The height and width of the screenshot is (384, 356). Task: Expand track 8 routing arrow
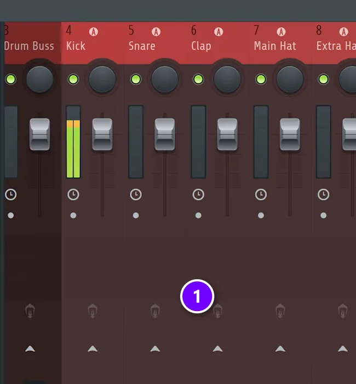coord(343,349)
